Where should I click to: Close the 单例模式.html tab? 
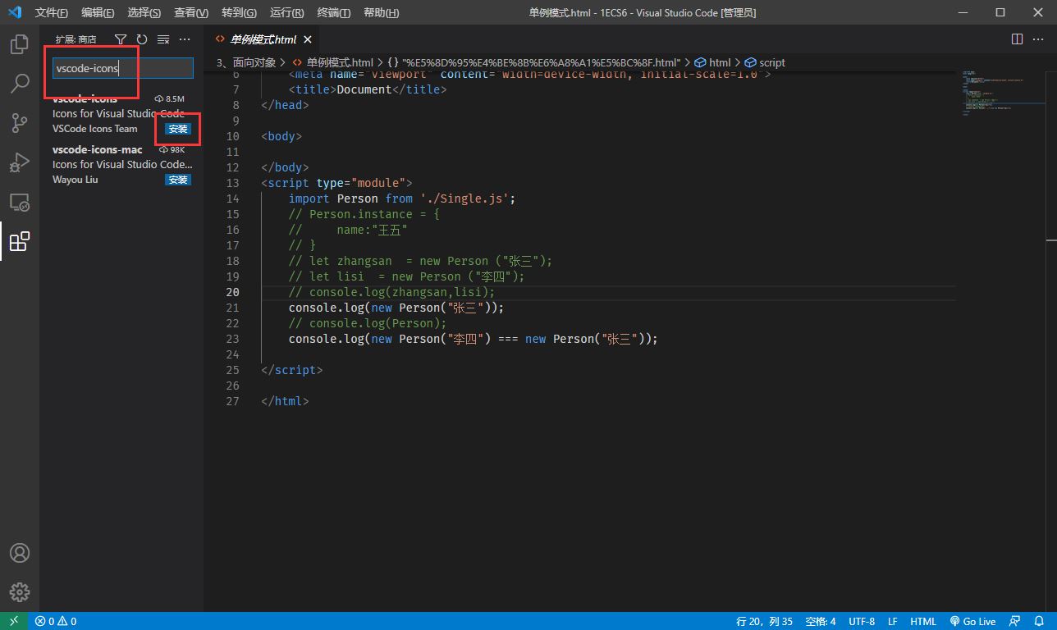click(x=308, y=39)
